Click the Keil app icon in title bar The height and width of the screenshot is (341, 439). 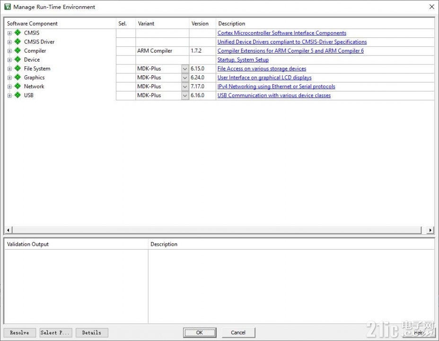[x=7, y=7]
